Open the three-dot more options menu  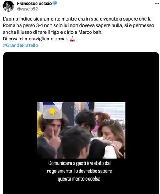[x=157, y=3]
